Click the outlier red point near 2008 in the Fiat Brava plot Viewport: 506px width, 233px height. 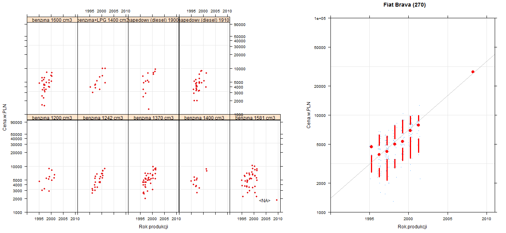pyautogui.click(x=473, y=72)
